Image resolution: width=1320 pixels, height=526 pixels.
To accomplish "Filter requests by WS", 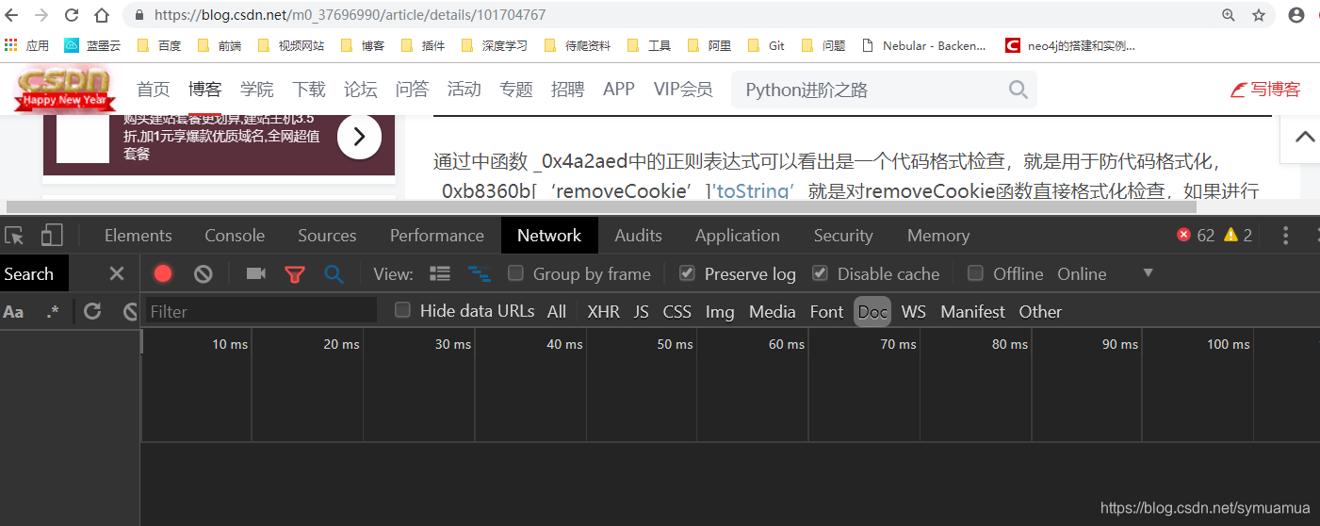I will [914, 311].
